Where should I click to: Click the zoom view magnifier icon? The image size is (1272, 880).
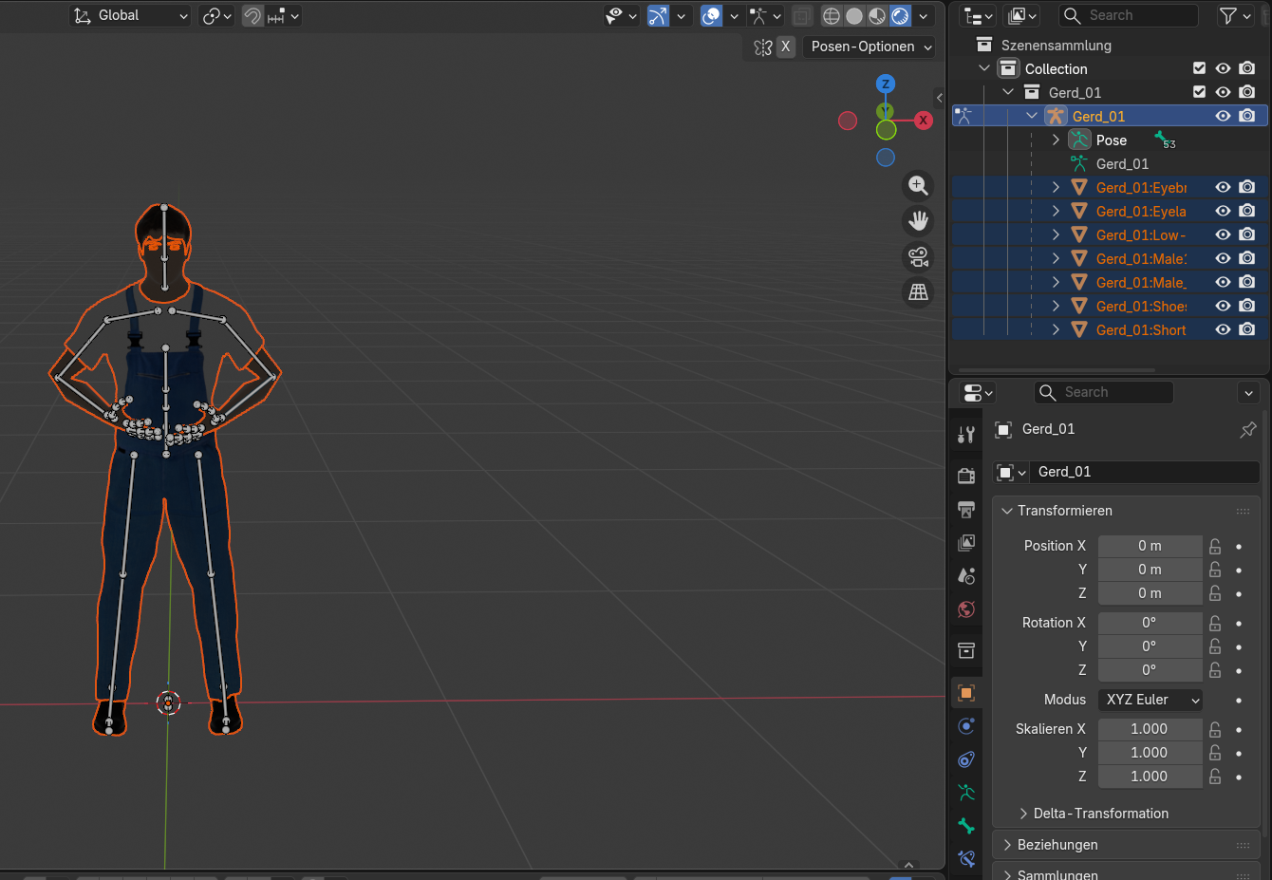[x=918, y=186]
